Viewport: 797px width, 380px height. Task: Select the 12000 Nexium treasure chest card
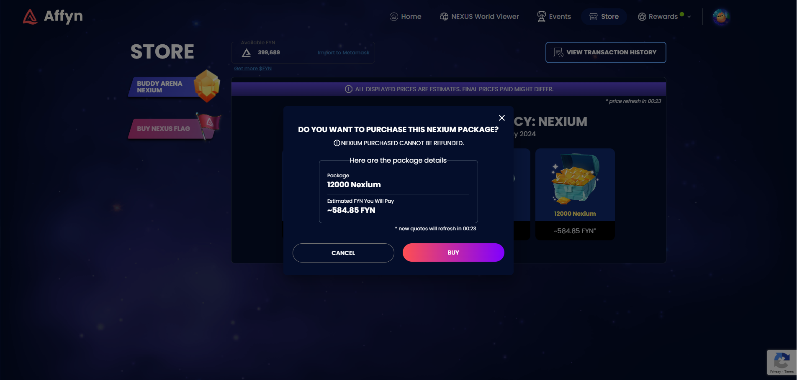coord(575,194)
